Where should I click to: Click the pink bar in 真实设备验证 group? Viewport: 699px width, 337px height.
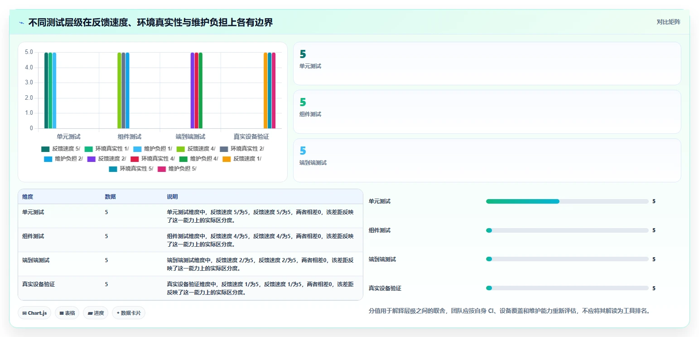pos(274,90)
